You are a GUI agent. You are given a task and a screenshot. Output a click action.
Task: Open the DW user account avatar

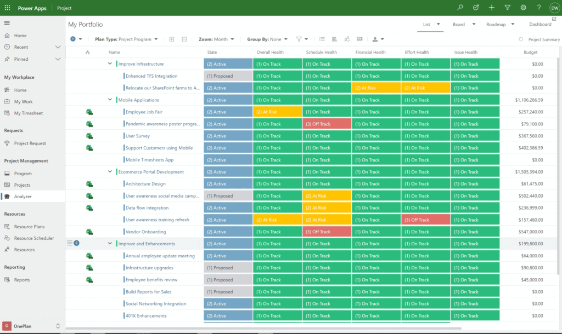point(554,8)
